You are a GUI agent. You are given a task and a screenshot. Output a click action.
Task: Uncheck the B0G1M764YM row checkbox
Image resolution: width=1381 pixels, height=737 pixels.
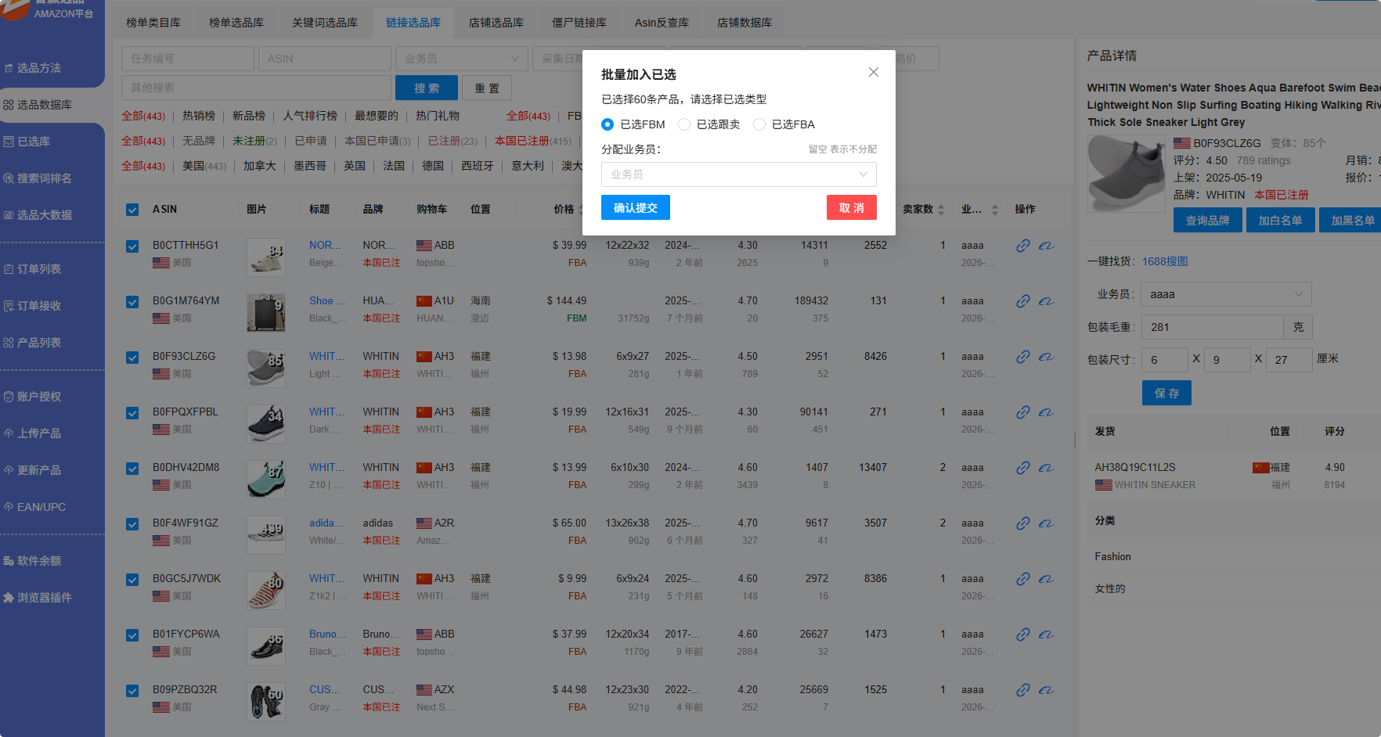click(x=132, y=302)
